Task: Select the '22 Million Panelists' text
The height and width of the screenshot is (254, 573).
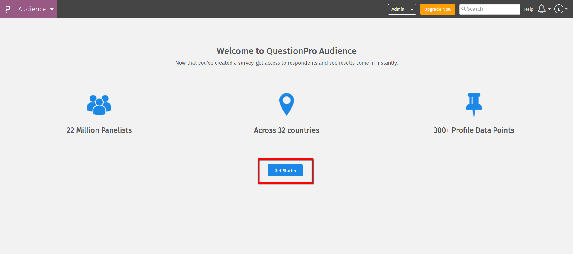Action: coord(99,130)
